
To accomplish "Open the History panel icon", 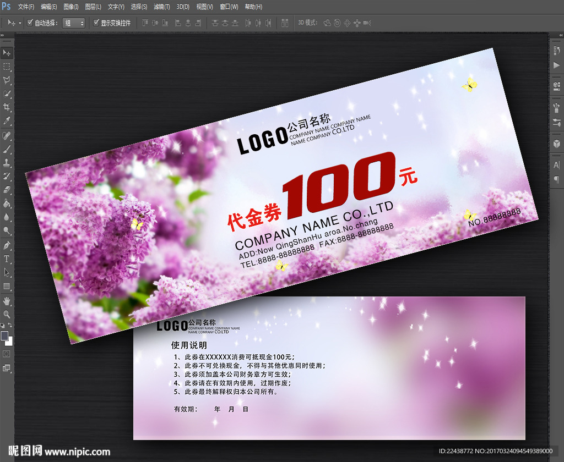I will pos(556,51).
